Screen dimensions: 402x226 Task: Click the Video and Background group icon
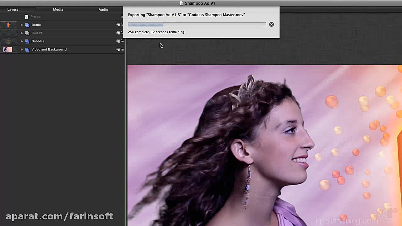(27, 49)
